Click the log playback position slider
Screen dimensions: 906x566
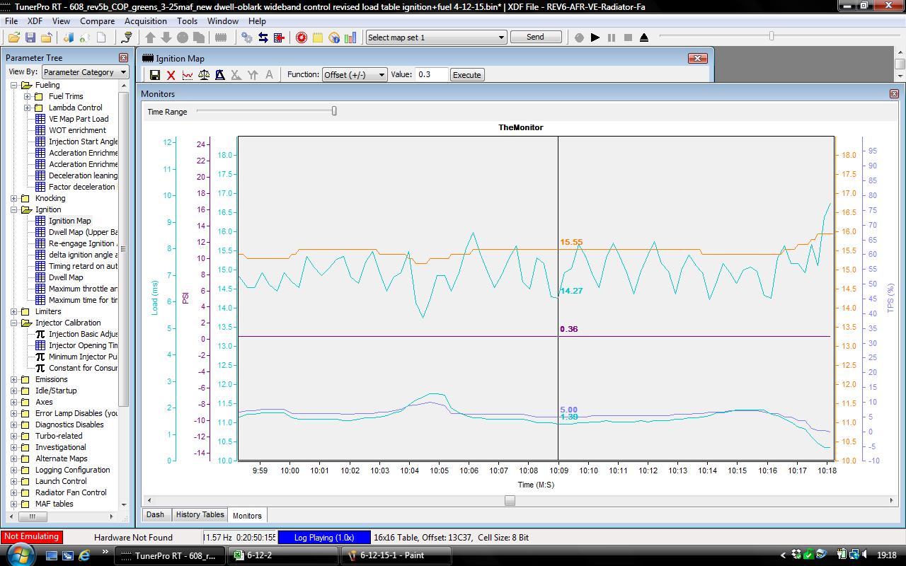point(772,36)
